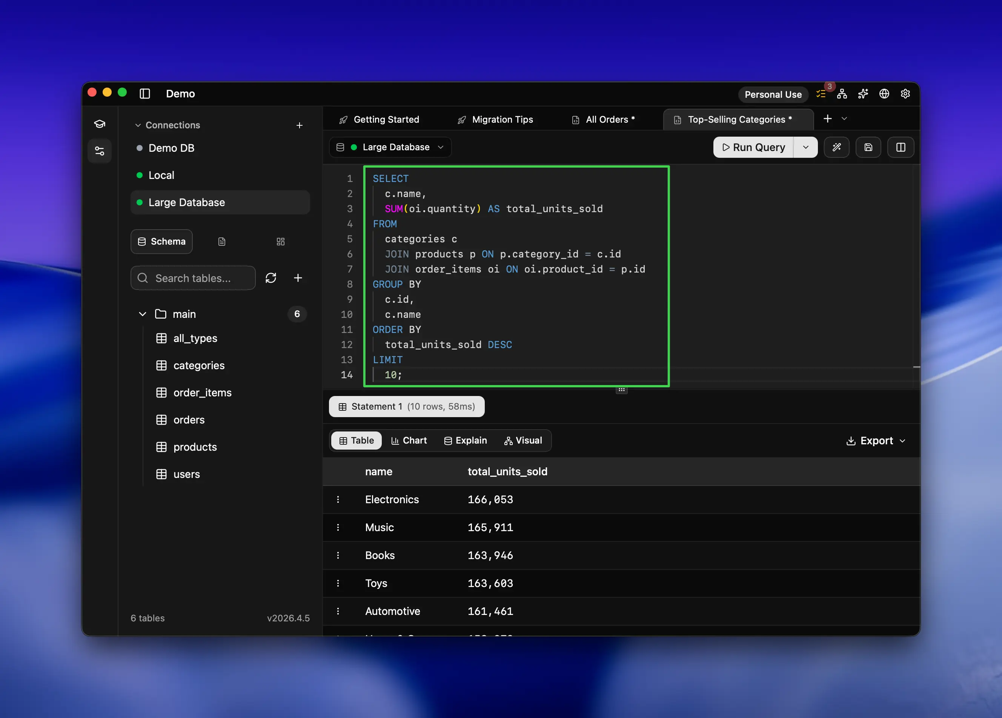Viewport: 1002px width, 718px height.
Task: Open the Export results menu
Action: (x=876, y=440)
